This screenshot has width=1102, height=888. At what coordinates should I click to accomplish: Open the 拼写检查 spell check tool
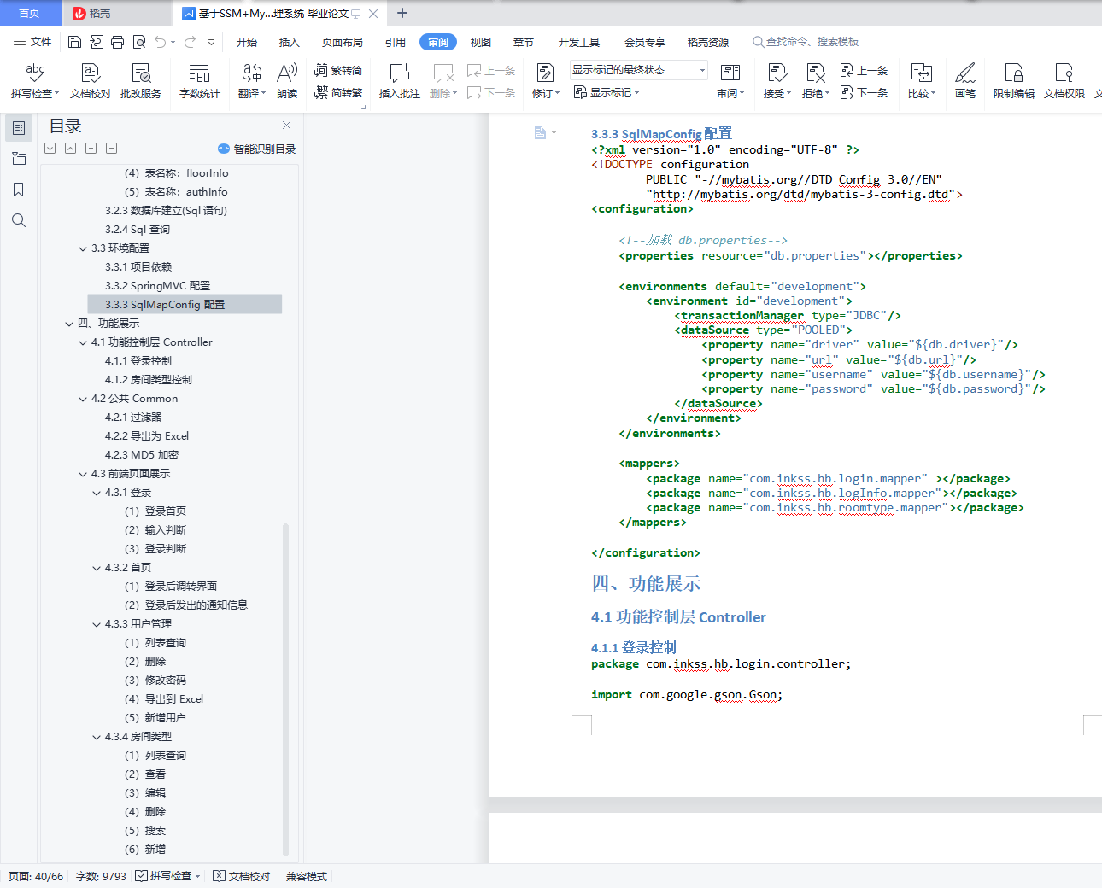tap(34, 80)
